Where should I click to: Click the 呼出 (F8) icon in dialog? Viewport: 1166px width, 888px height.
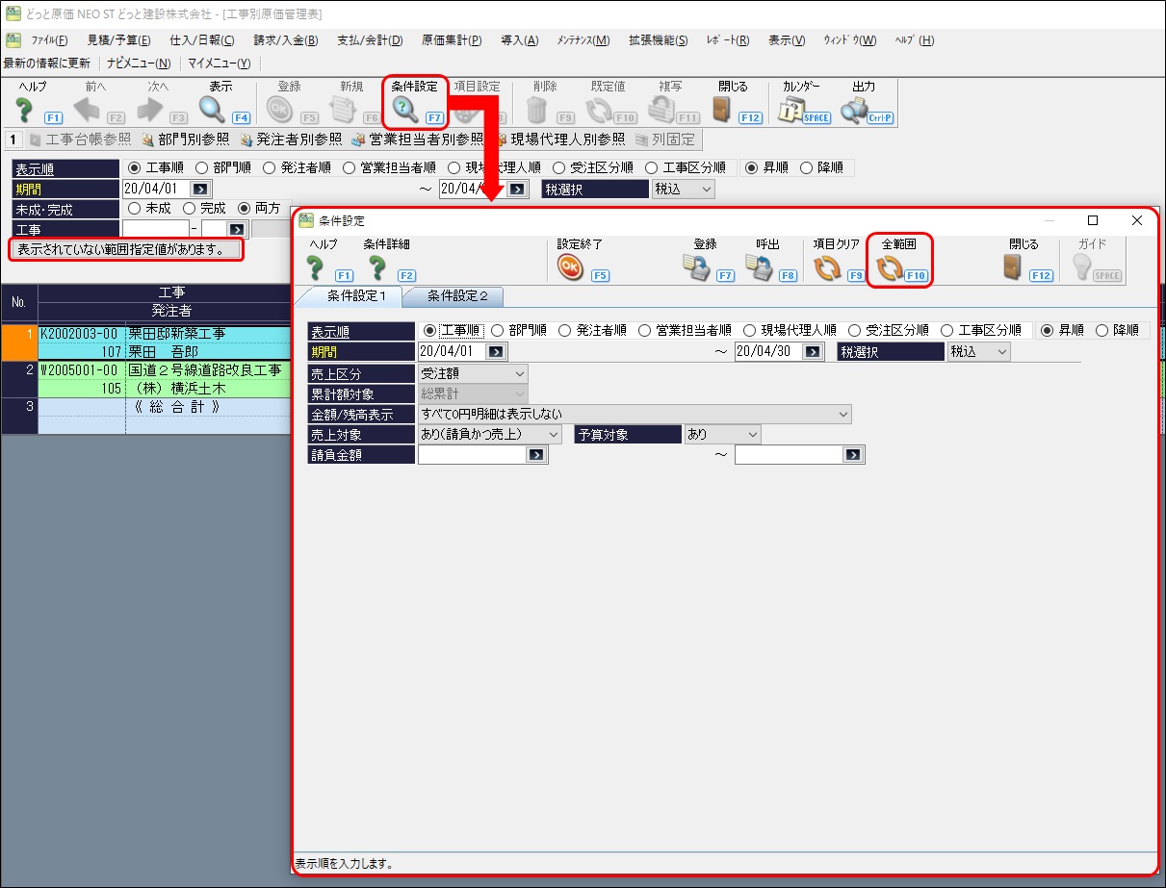pos(762,267)
